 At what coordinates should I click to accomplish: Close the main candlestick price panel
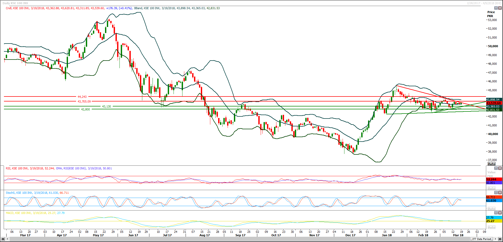coord(500,8)
